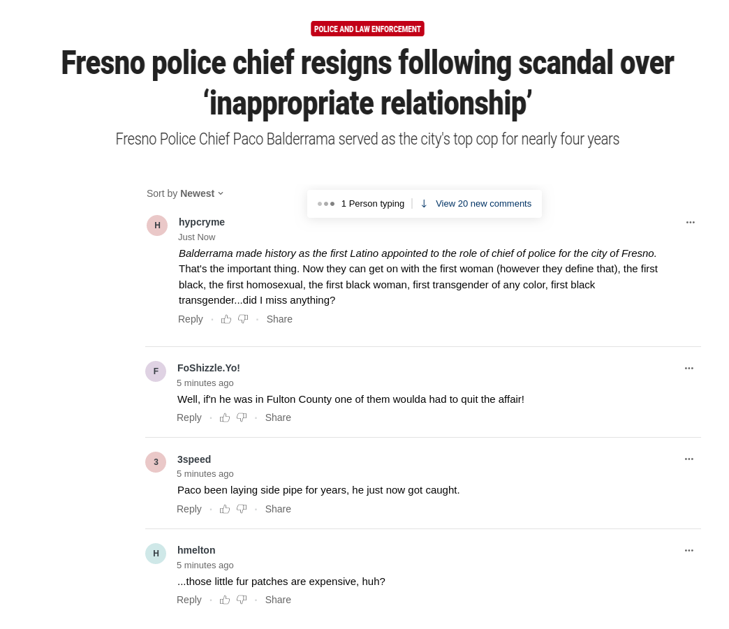Viewport: 729px width, 629px height.
Task: Click 3speed's avatar circle
Action: click(156, 462)
